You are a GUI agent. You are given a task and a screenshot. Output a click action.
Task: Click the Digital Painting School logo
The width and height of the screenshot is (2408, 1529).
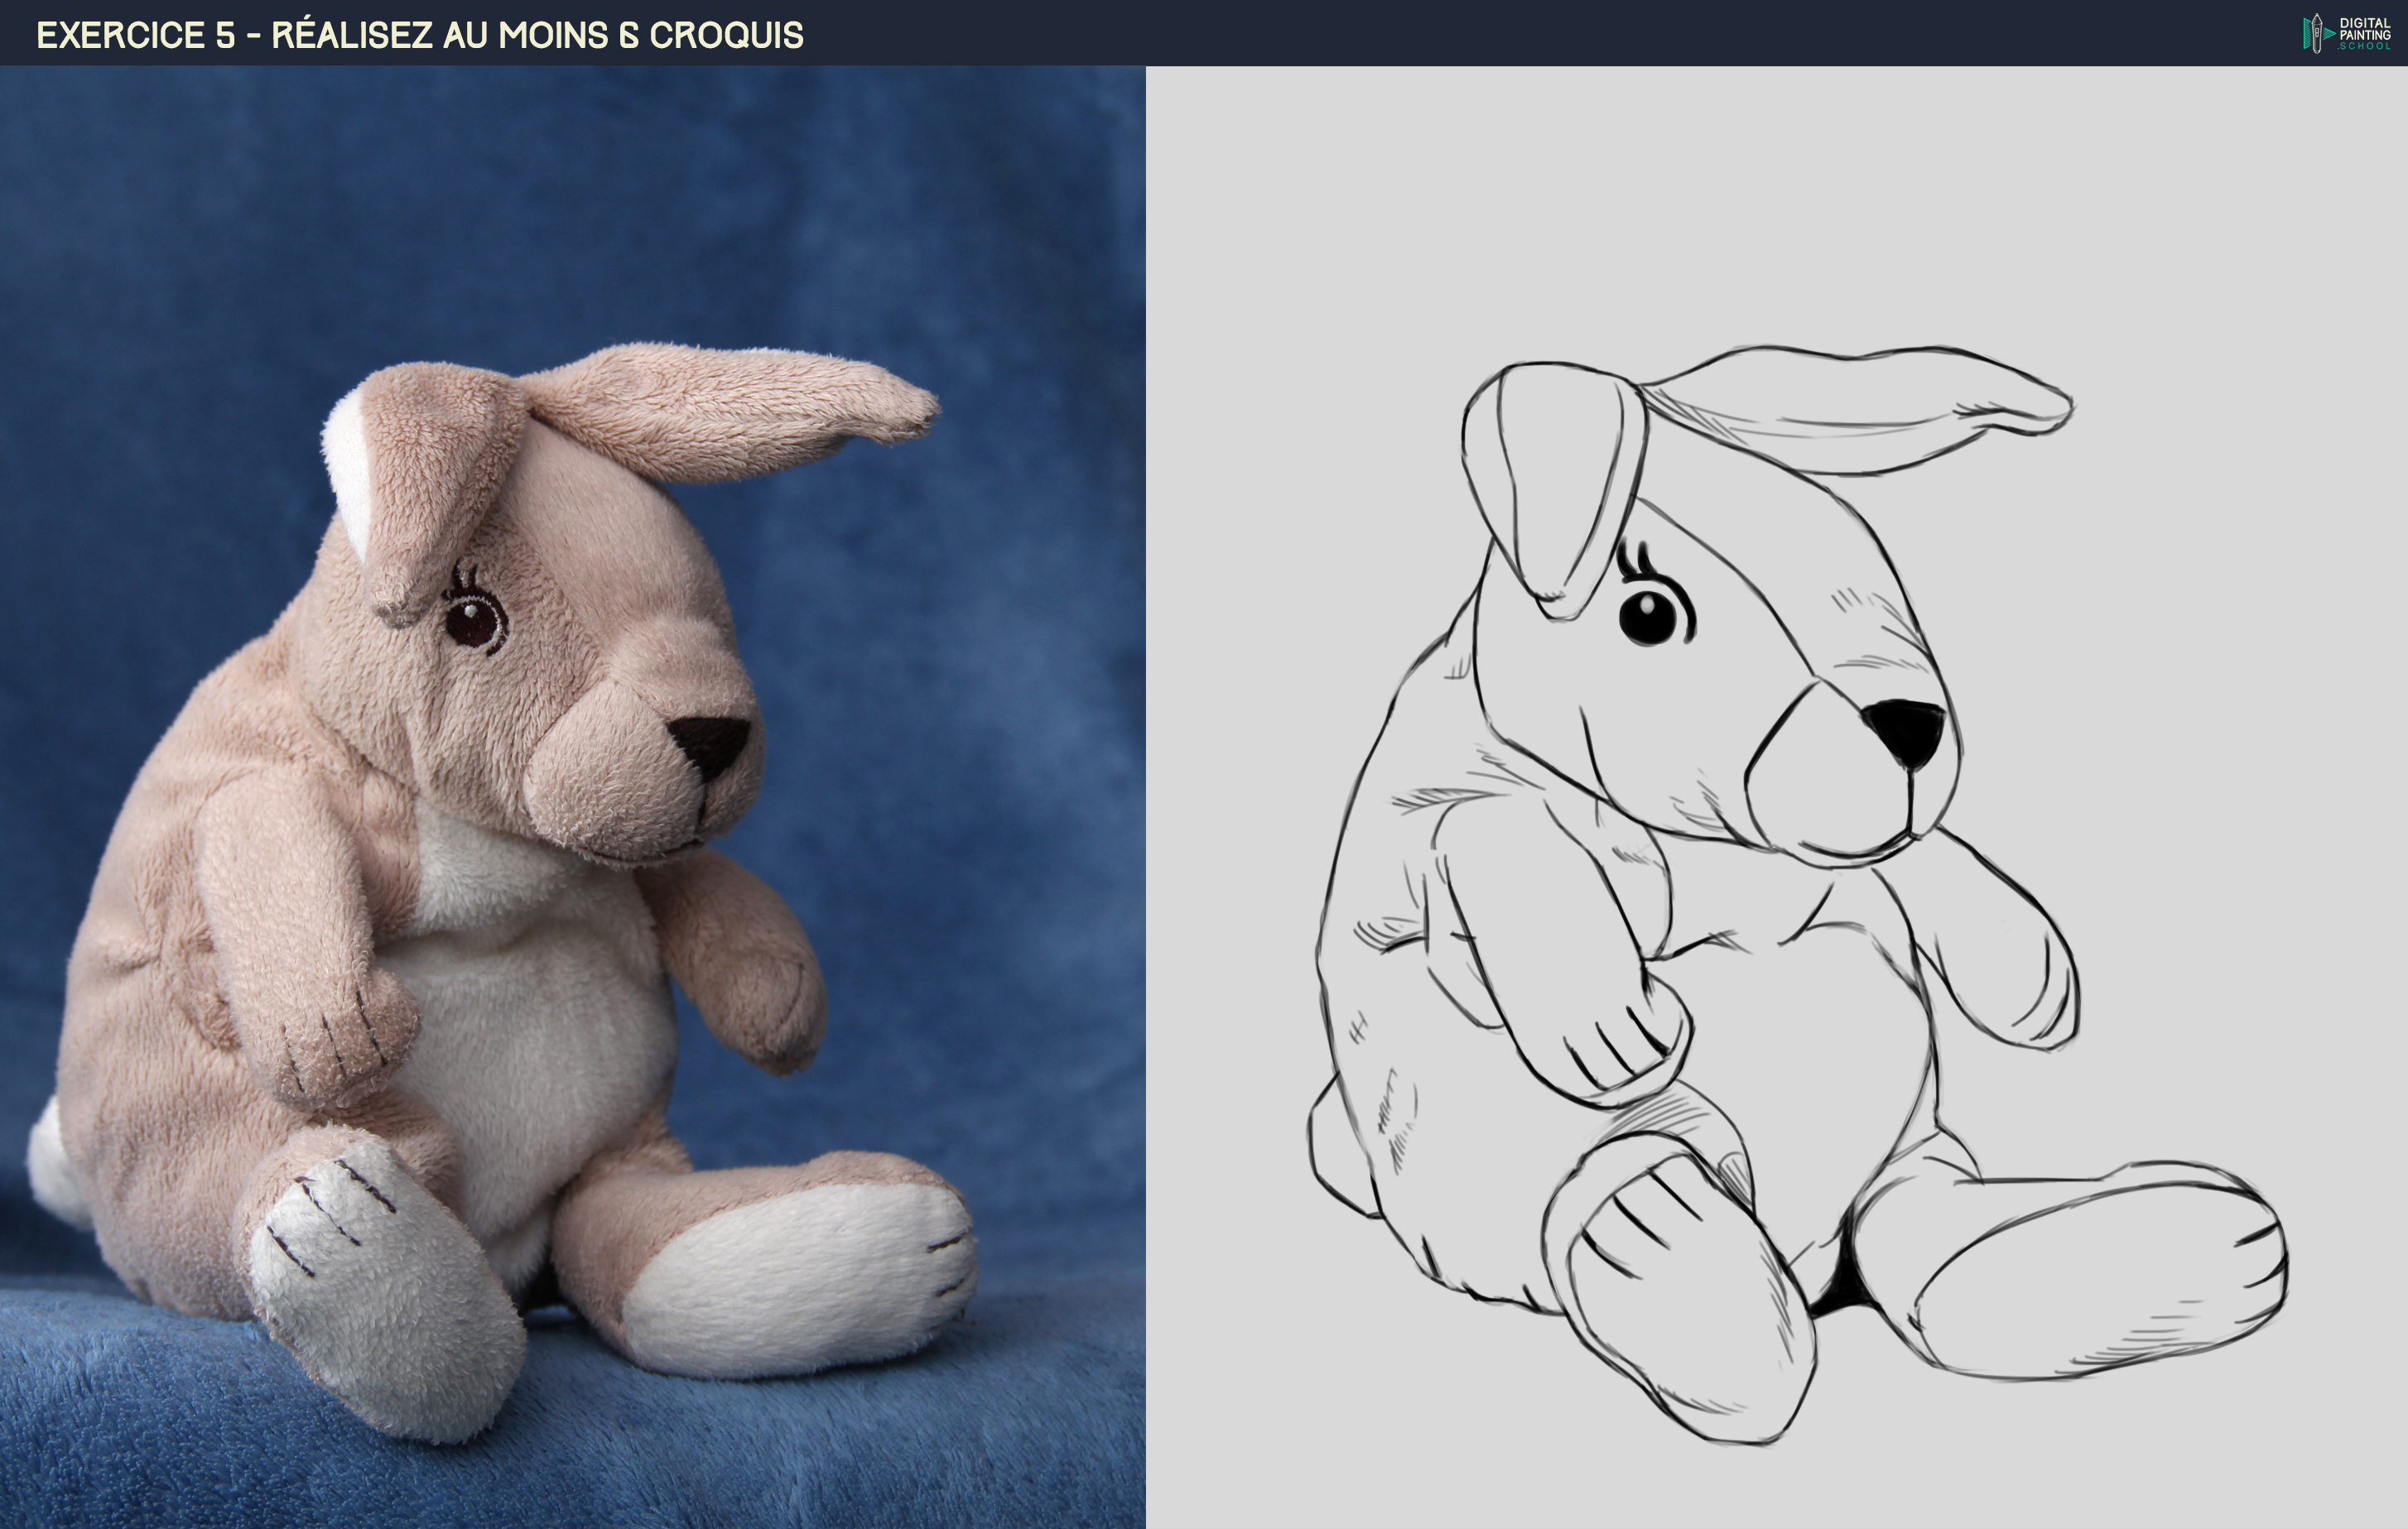[x=2346, y=33]
